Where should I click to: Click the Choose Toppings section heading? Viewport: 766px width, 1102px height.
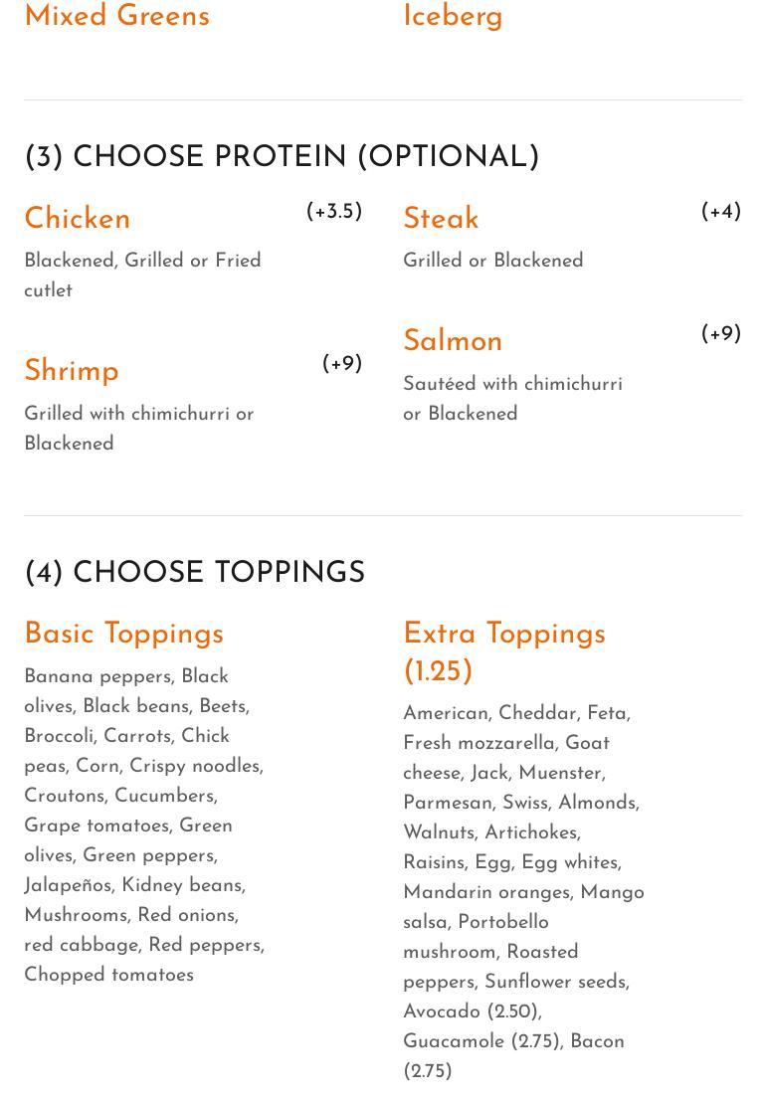pyautogui.click(x=195, y=573)
